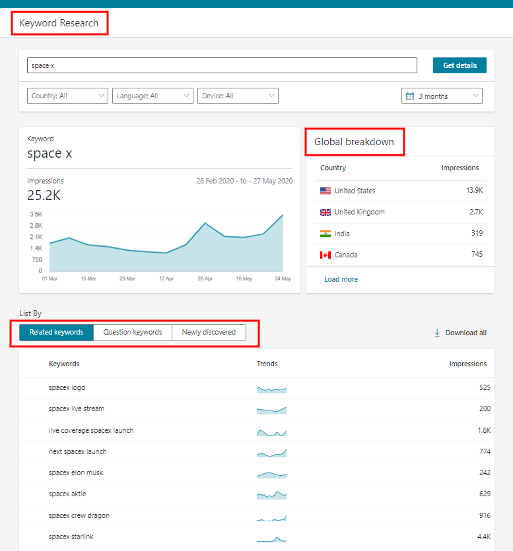Click the Trends column header
513x551 pixels.
click(267, 364)
